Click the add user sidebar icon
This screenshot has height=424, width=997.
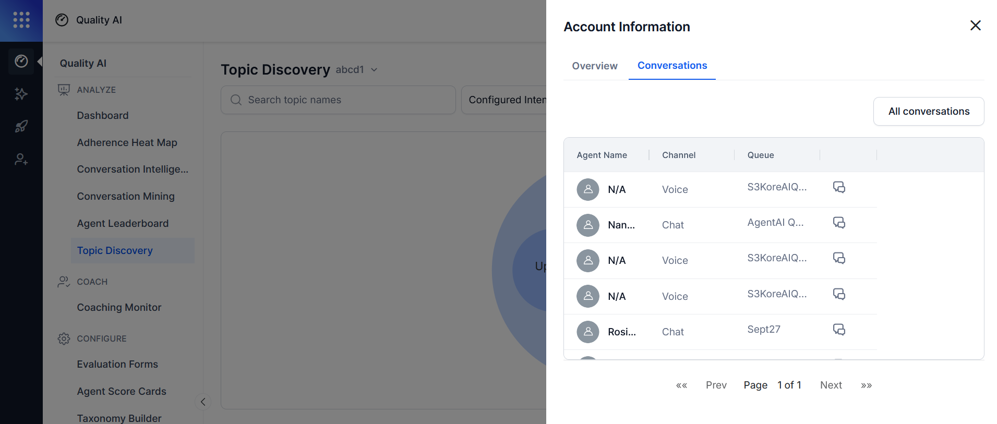click(21, 159)
